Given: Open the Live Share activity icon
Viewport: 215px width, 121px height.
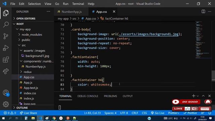Looking at the screenshot, I should (6, 71).
